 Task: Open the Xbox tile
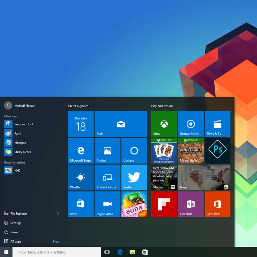coord(164,124)
